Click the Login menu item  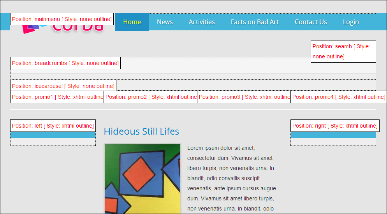pyautogui.click(x=351, y=22)
